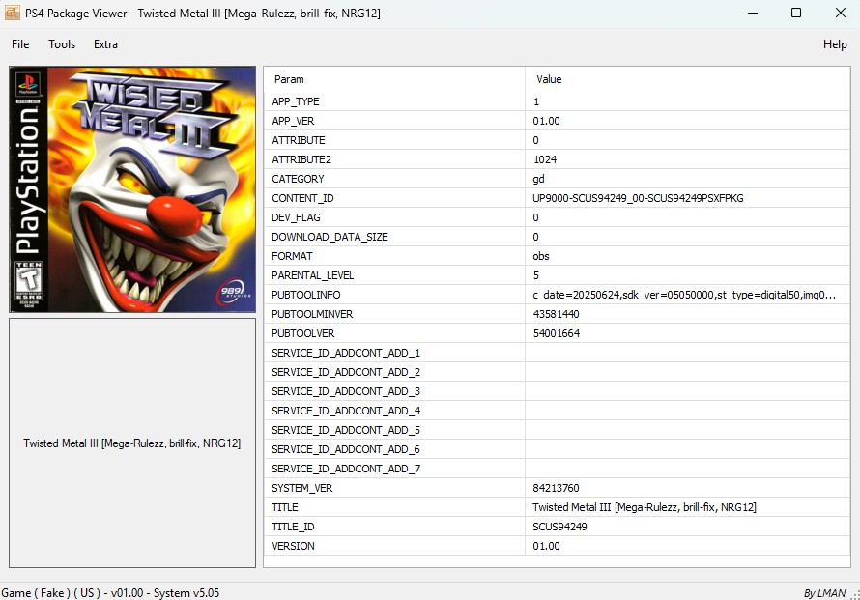Select the SERVICE_ID_ADDCONT_ADD_3 row
The width and height of the screenshot is (860, 600).
tap(557, 391)
